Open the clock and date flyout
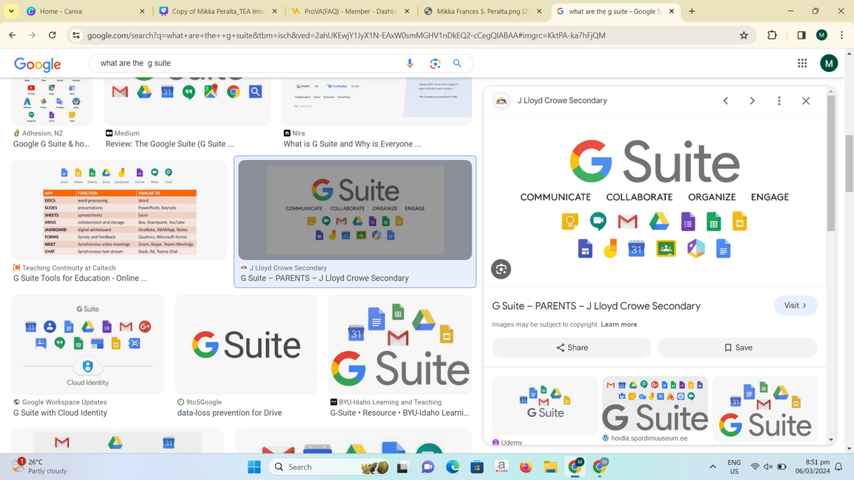Viewport: 854px width, 480px height. point(812,467)
